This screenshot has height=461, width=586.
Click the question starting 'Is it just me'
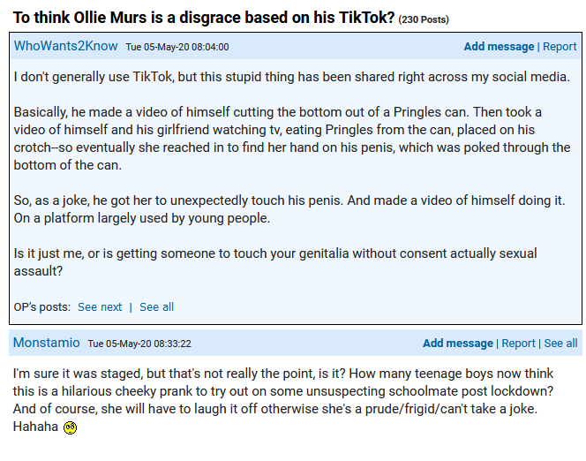point(275,262)
